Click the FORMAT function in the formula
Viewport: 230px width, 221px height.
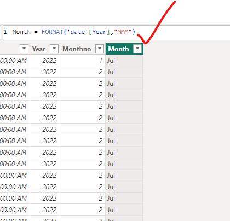coord(52,32)
